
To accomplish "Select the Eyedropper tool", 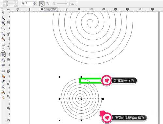I will pos(3,81).
